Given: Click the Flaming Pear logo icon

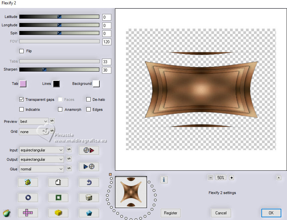Looking at the screenshot, I should point(7,213).
